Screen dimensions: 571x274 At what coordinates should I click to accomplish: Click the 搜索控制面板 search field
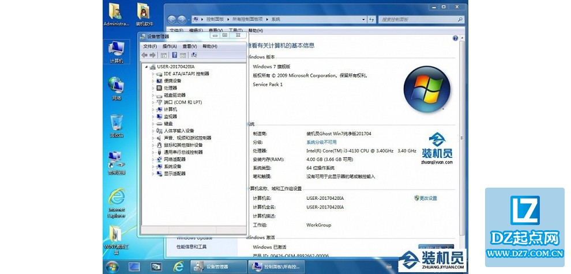(422, 19)
